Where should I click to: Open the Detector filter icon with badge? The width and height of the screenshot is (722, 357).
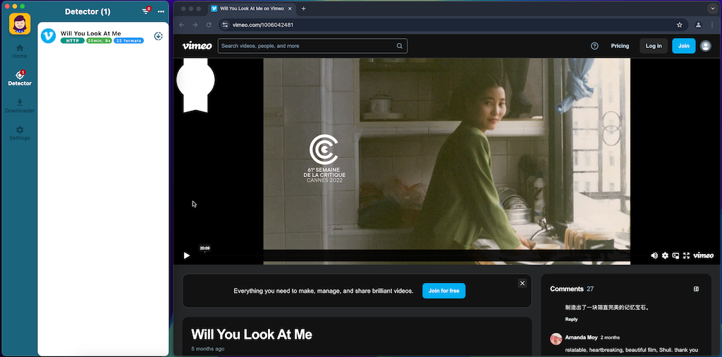pyautogui.click(x=146, y=11)
